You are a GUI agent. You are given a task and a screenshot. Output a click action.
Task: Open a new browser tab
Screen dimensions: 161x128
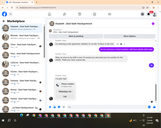(37, 2)
